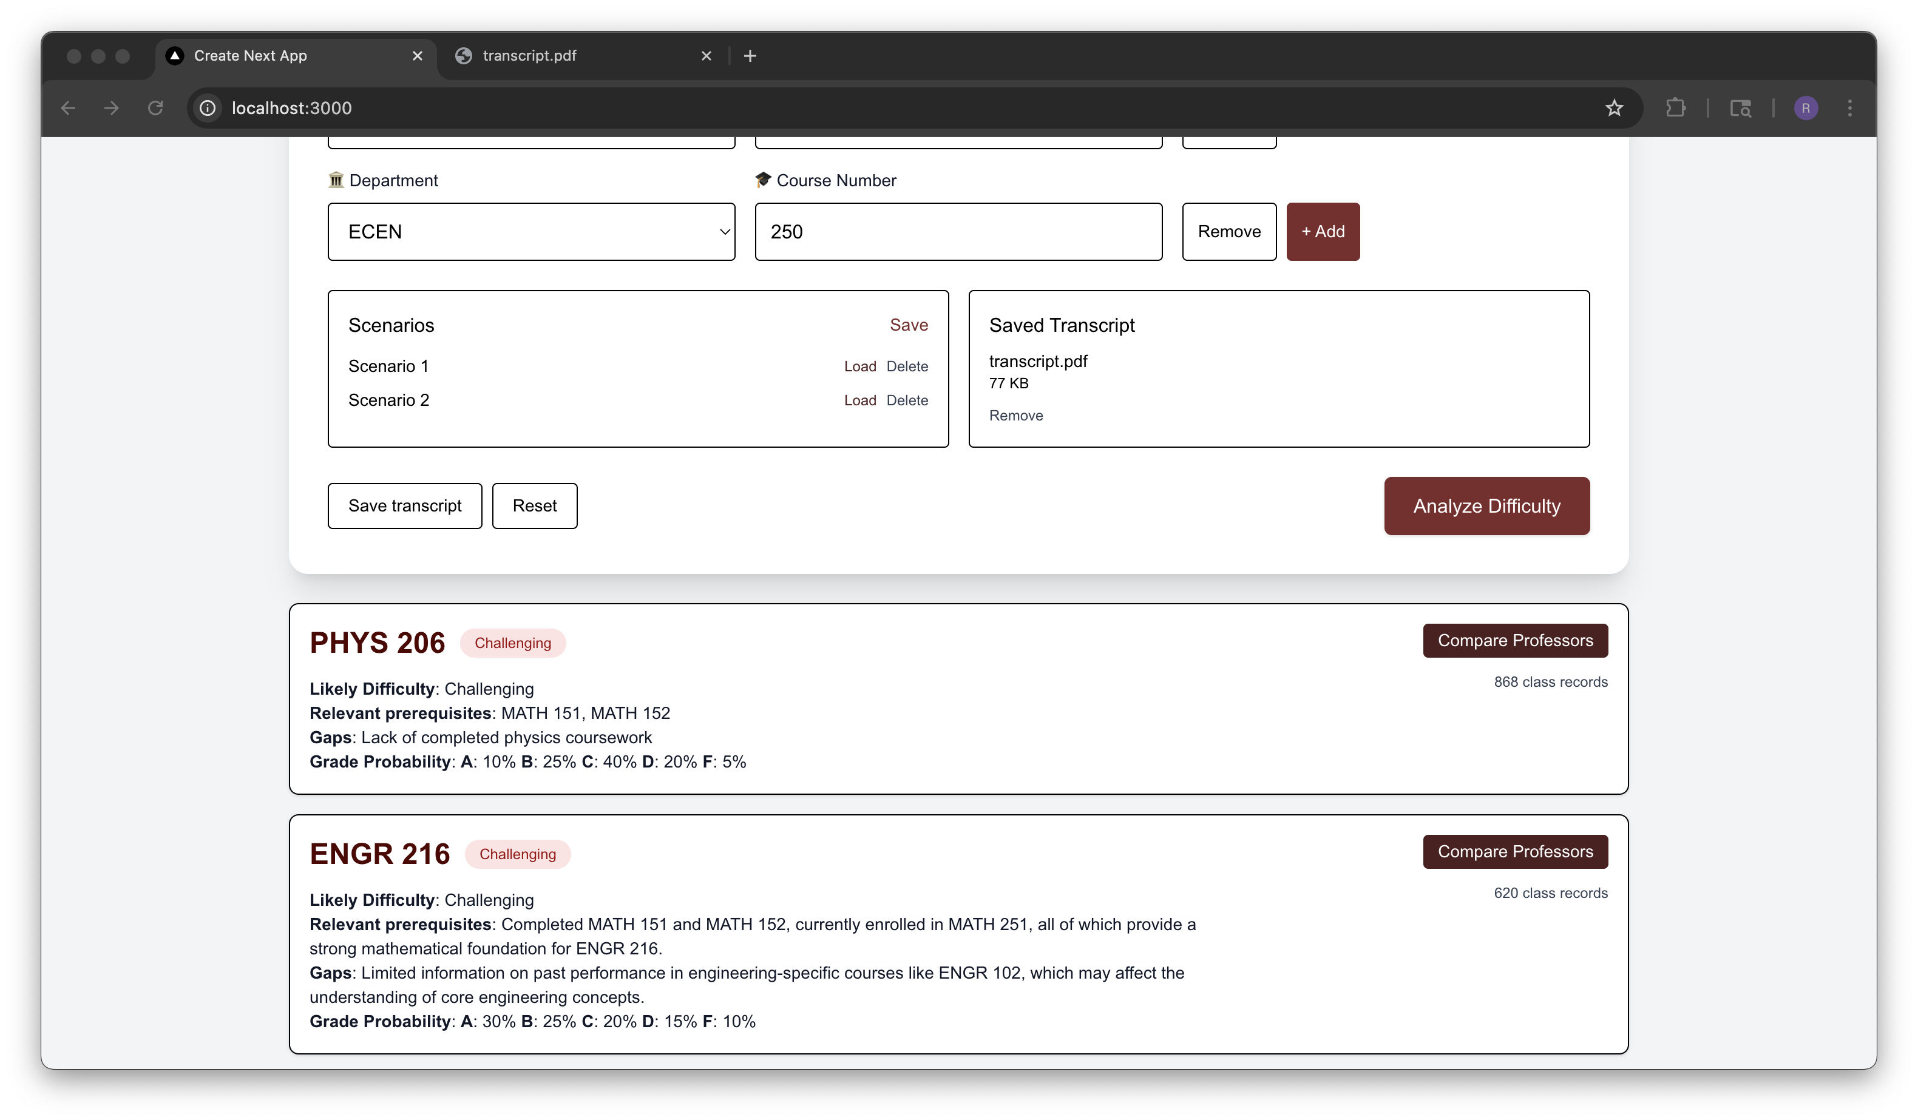Open new tab with plus icon
1918x1120 pixels.
[750, 56]
